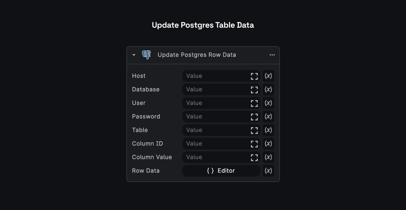Open the three-dot node options menu

pos(272,55)
